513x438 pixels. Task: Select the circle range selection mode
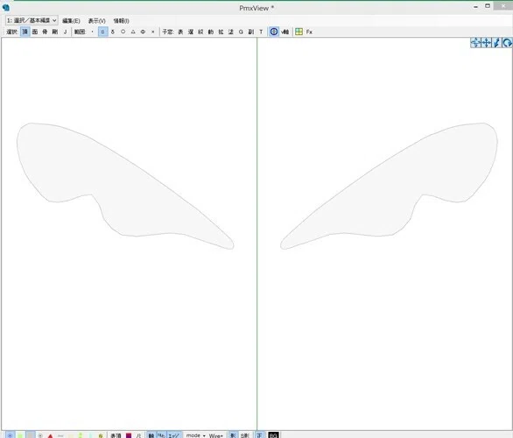pyautogui.click(x=123, y=32)
